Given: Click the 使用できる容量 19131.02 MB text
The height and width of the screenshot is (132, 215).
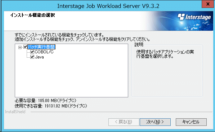Looking at the screenshot, I should [x=51, y=106].
